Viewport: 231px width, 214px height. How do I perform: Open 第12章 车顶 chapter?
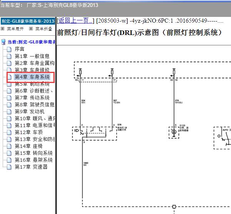pyautogui.click(x=29, y=132)
